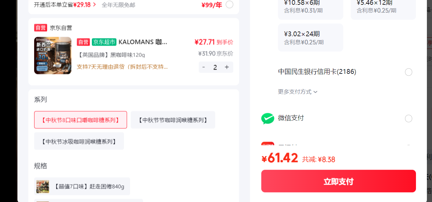Select 中秋节节咖啡润喉糖系列 series option
This screenshot has width=432, height=202.
pos(173,120)
